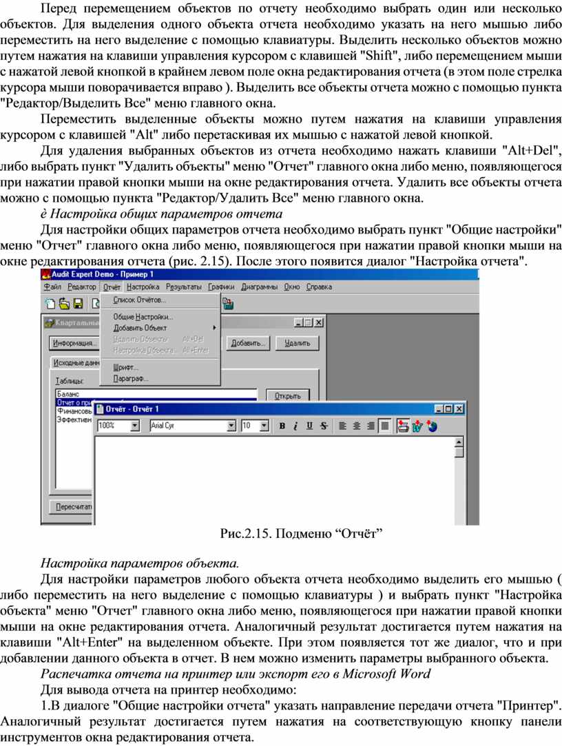Justify text in report editor
Screen dimensions: 562x746
(384, 426)
